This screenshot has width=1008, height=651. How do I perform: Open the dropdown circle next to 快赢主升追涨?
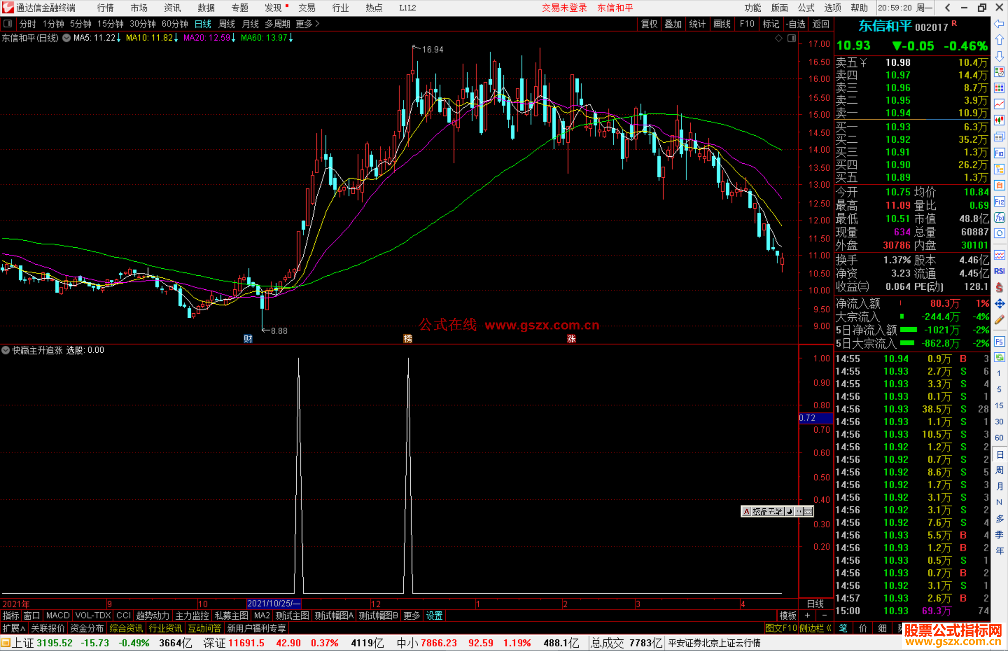(6, 350)
